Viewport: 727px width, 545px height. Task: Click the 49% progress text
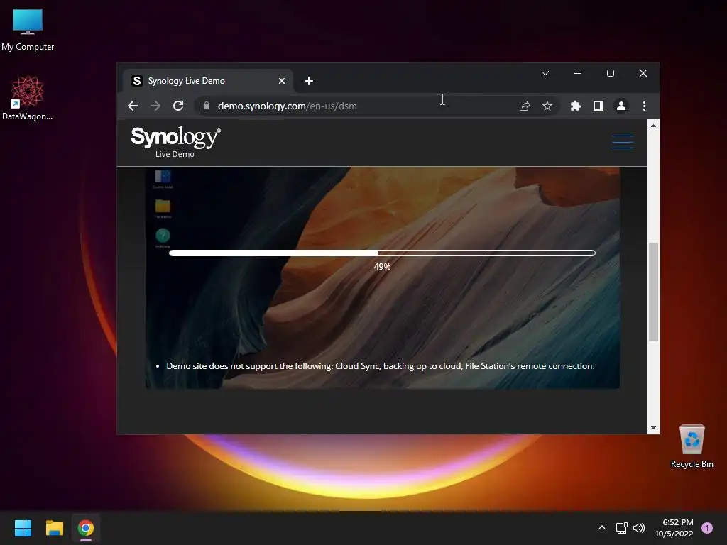pyautogui.click(x=382, y=267)
